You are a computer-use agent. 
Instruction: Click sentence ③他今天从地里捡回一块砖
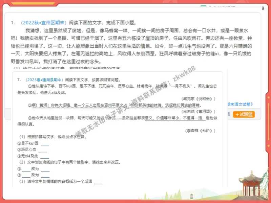[x=123, y=118]
